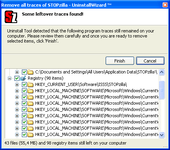
Task: Select the Registry (98 items) label
Action: (x=46, y=78)
